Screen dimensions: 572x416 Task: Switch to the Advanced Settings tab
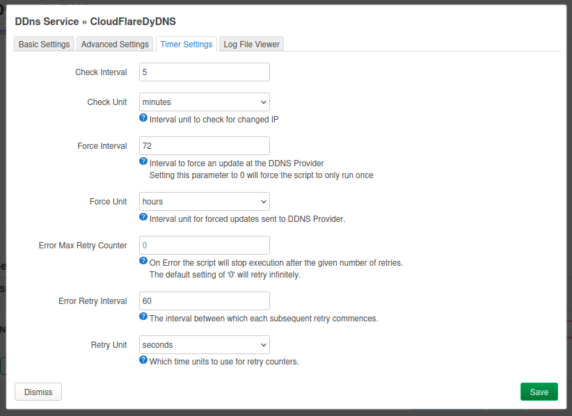[114, 44]
